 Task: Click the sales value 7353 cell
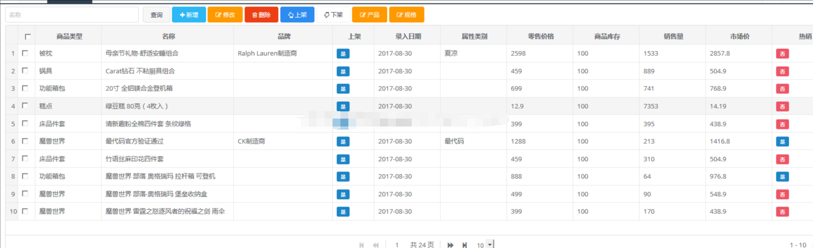[651, 106]
